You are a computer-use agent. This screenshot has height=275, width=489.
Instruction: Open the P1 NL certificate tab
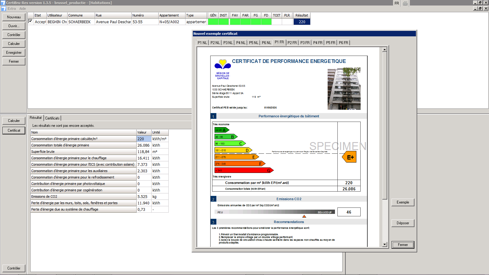coord(202,43)
